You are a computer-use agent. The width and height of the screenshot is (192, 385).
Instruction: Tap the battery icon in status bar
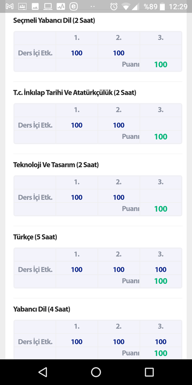click(162, 6)
